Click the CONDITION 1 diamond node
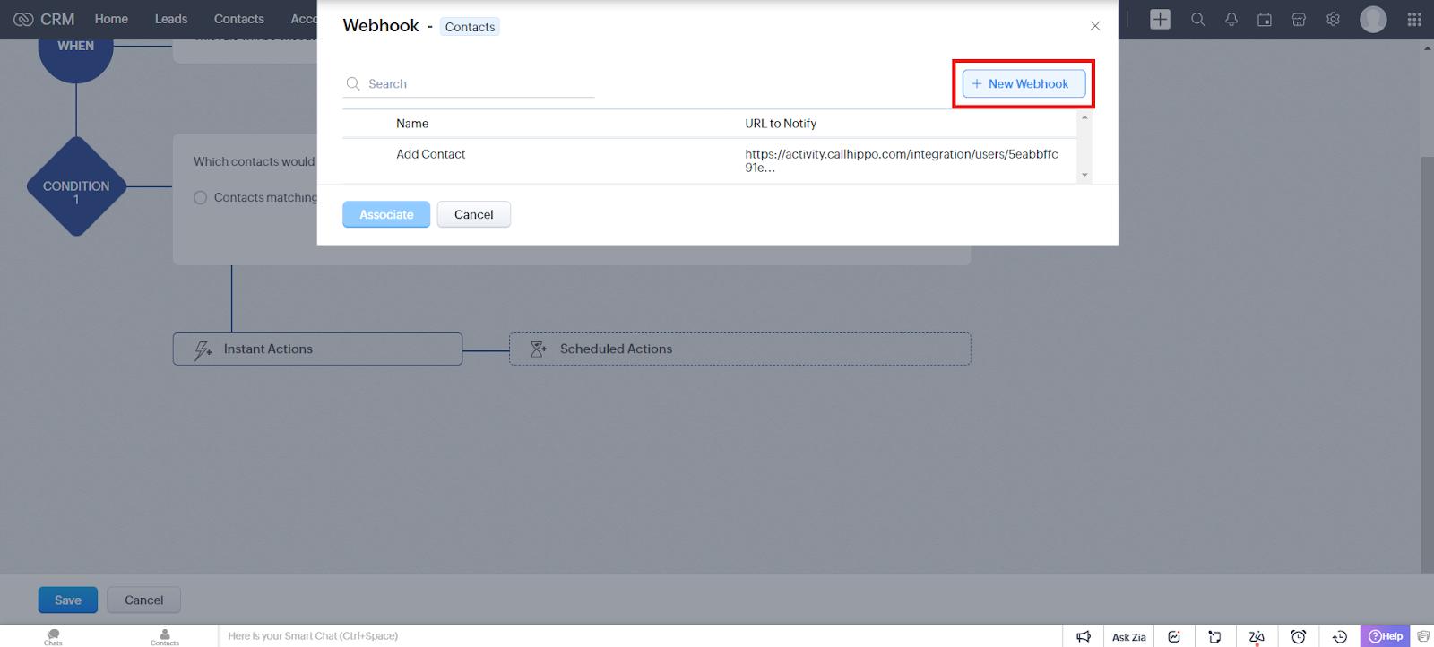 (x=76, y=186)
